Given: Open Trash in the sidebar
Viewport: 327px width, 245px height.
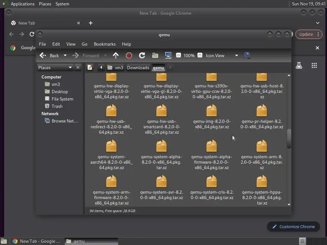Looking at the screenshot, I should pos(57,106).
